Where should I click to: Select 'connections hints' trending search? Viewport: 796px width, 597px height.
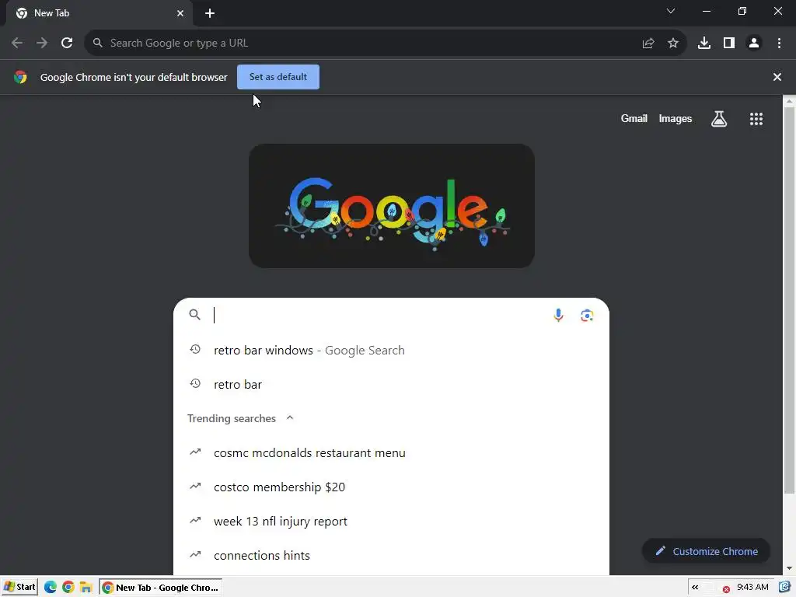click(391, 555)
